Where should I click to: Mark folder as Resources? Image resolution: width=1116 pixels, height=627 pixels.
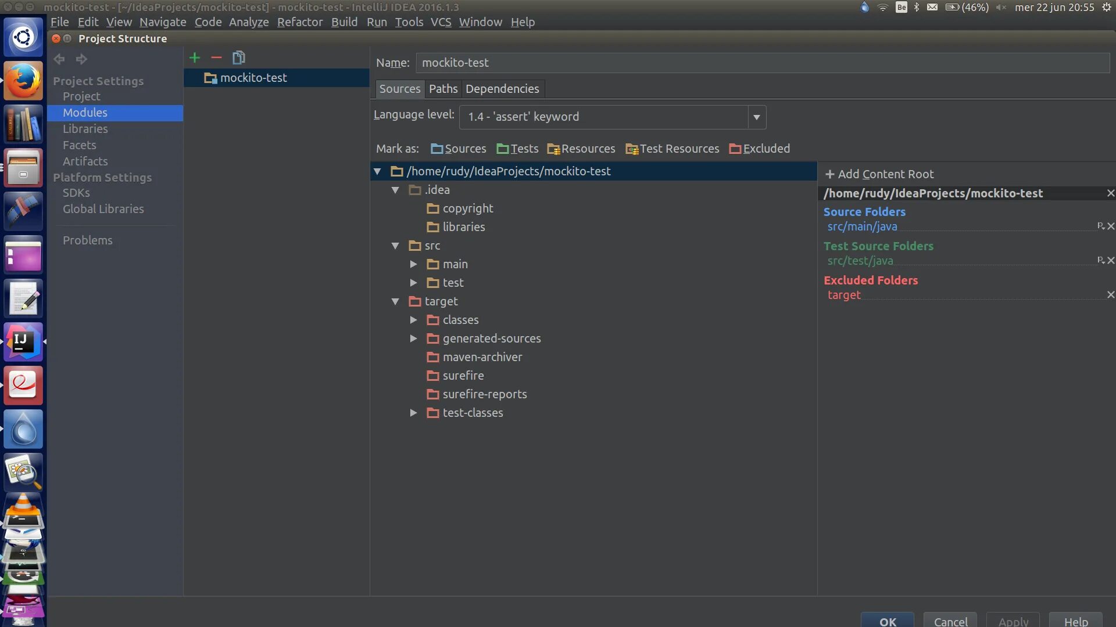pos(581,149)
